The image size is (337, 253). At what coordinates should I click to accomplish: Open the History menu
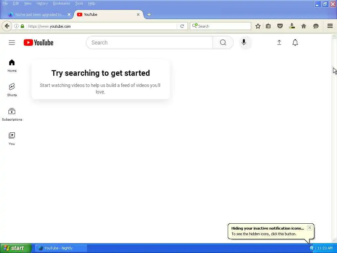42,3
